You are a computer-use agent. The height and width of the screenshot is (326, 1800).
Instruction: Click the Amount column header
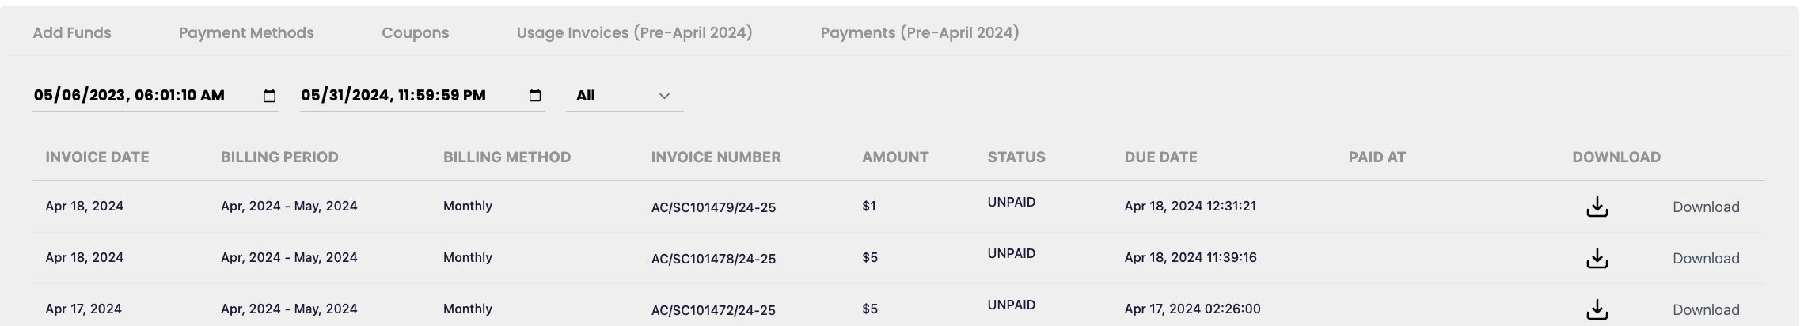tap(895, 157)
